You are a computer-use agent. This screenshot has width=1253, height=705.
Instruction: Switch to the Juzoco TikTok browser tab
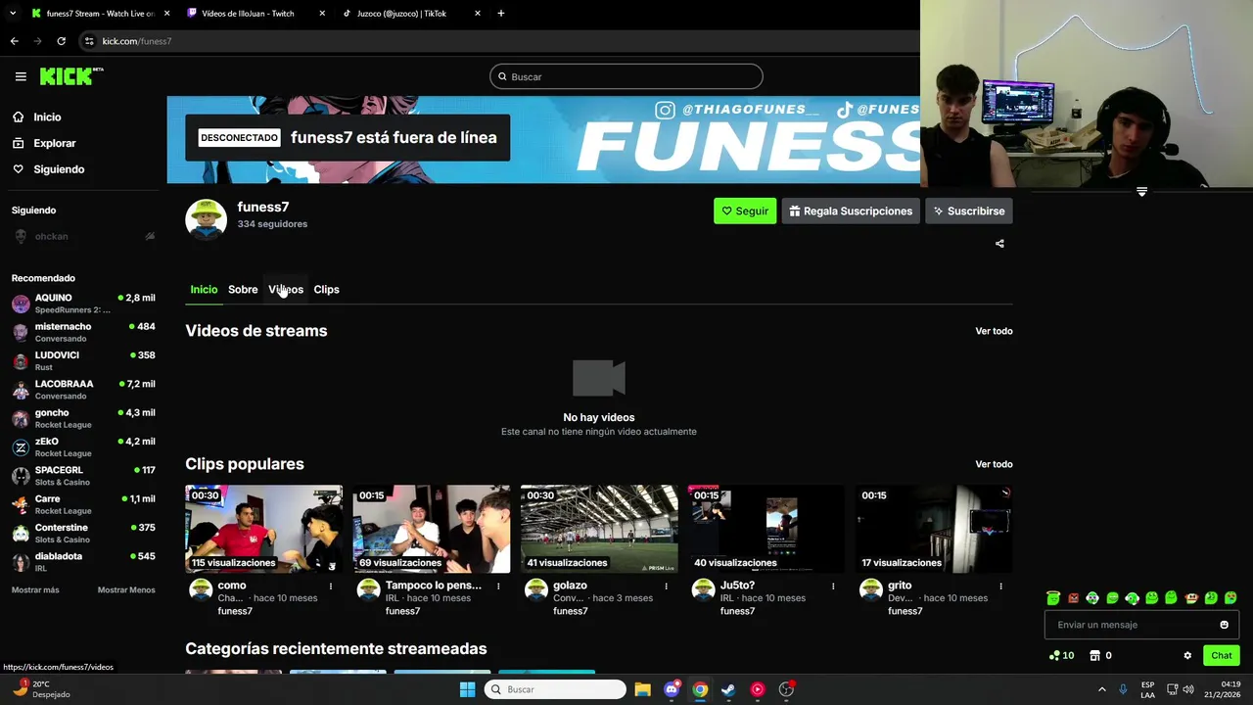click(x=411, y=14)
